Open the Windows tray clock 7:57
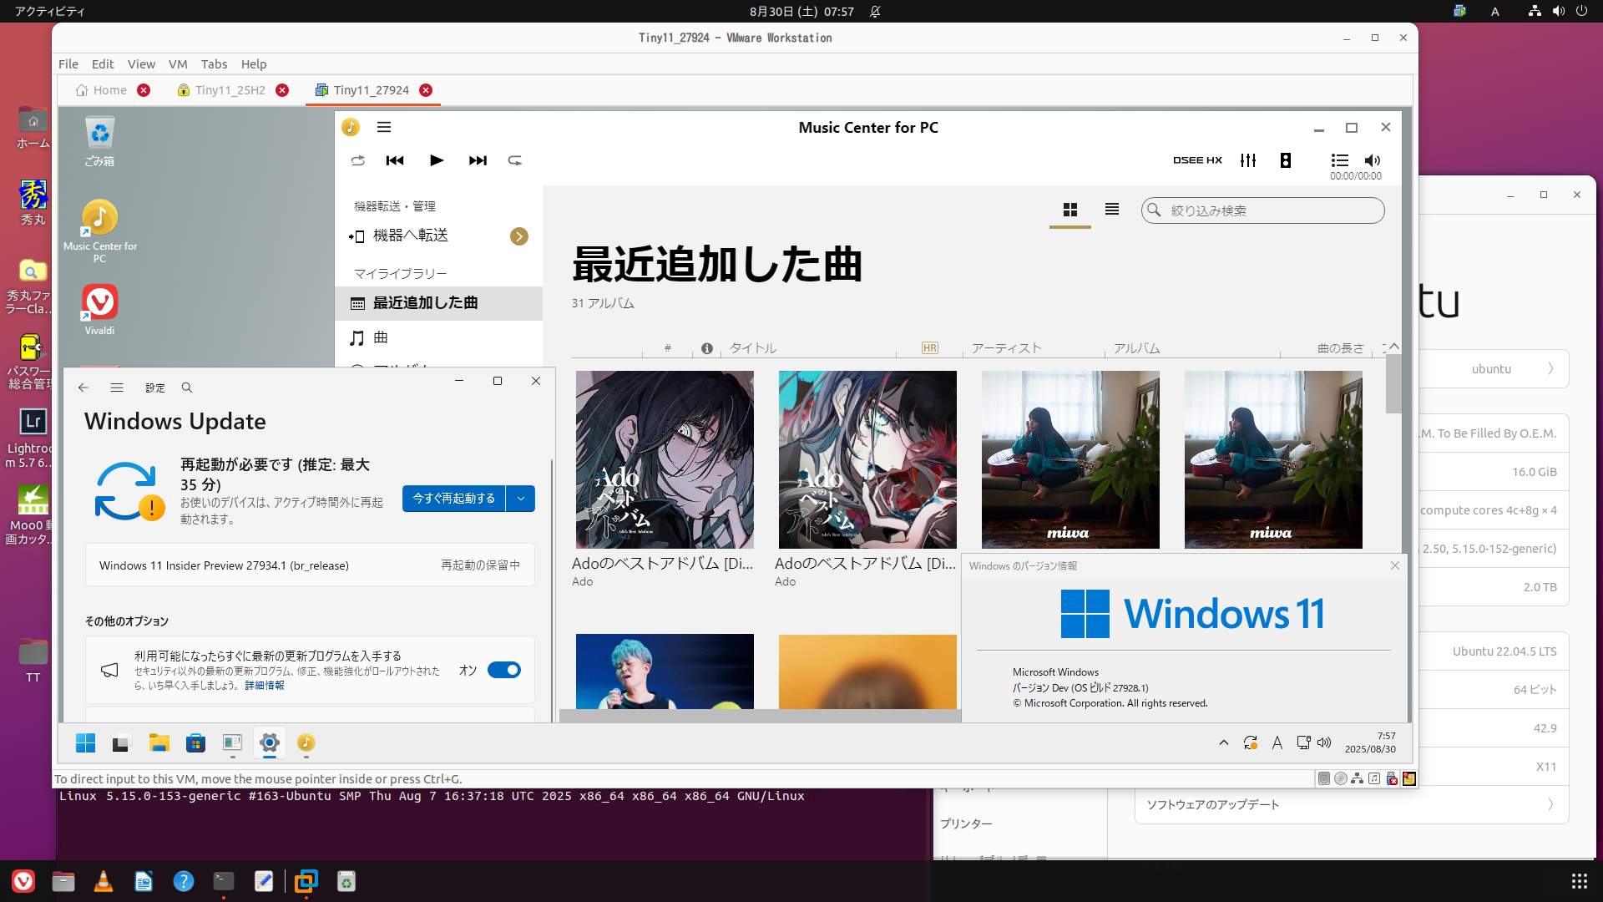1603x902 pixels. (x=1370, y=742)
